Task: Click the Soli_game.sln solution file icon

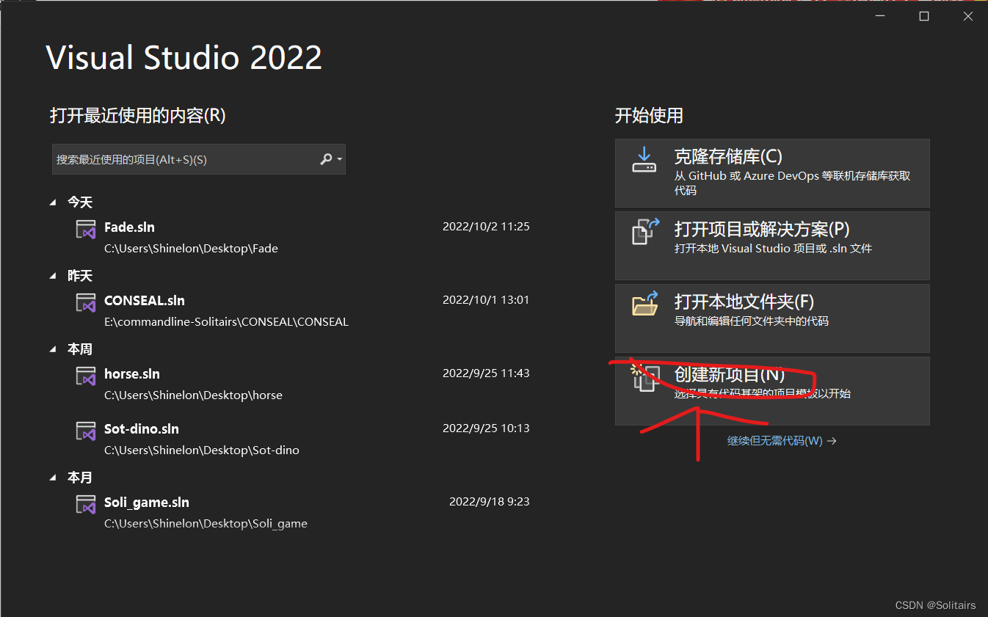Action: pyautogui.click(x=86, y=504)
